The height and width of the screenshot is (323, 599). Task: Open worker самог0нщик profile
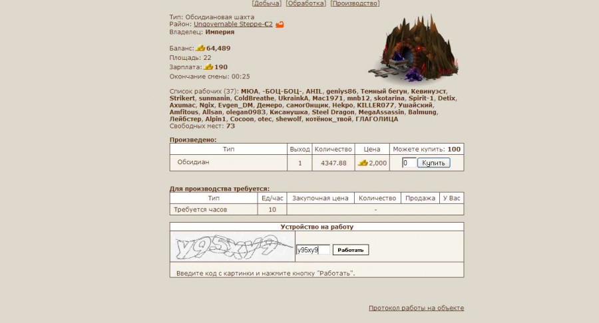coord(307,105)
